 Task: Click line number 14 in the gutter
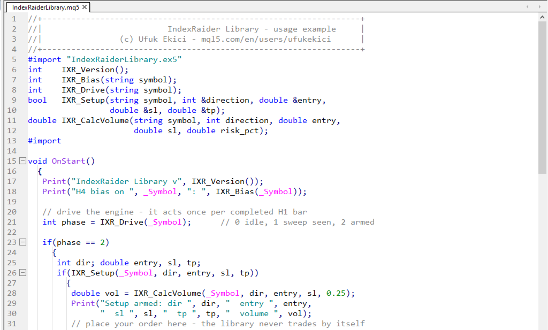pyautogui.click(x=12, y=151)
